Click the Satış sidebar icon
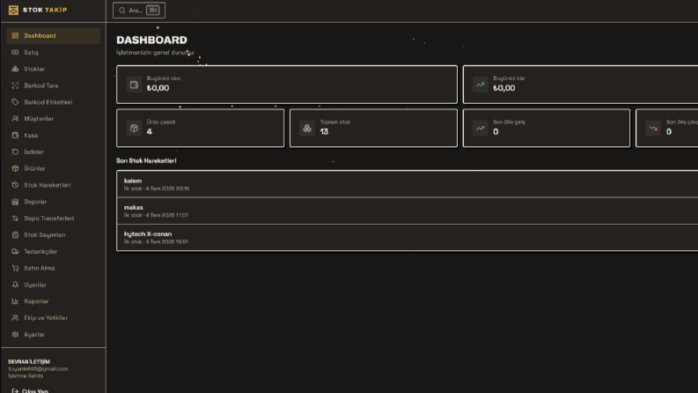 [15, 52]
